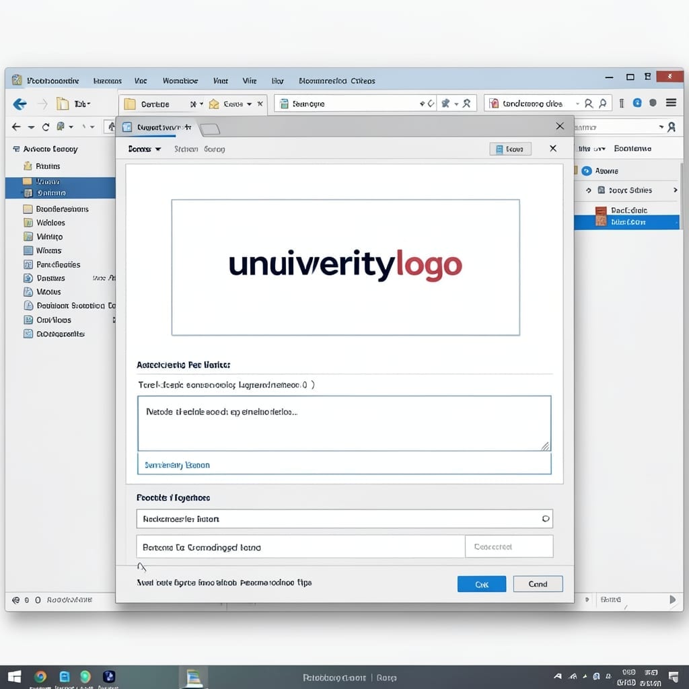Click the black back arrow in second toolbar row
The image size is (689, 689).
16,127
